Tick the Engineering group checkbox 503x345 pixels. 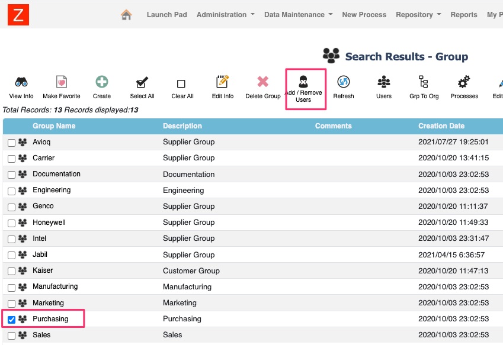[x=11, y=191]
